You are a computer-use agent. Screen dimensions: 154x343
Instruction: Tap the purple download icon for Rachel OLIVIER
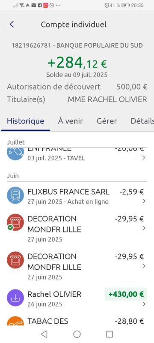(x=15, y=298)
